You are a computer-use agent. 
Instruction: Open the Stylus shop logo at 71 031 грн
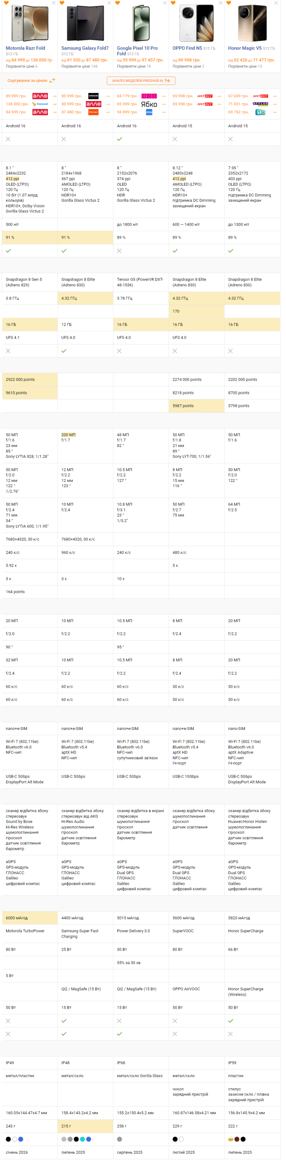tap(261, 104)
